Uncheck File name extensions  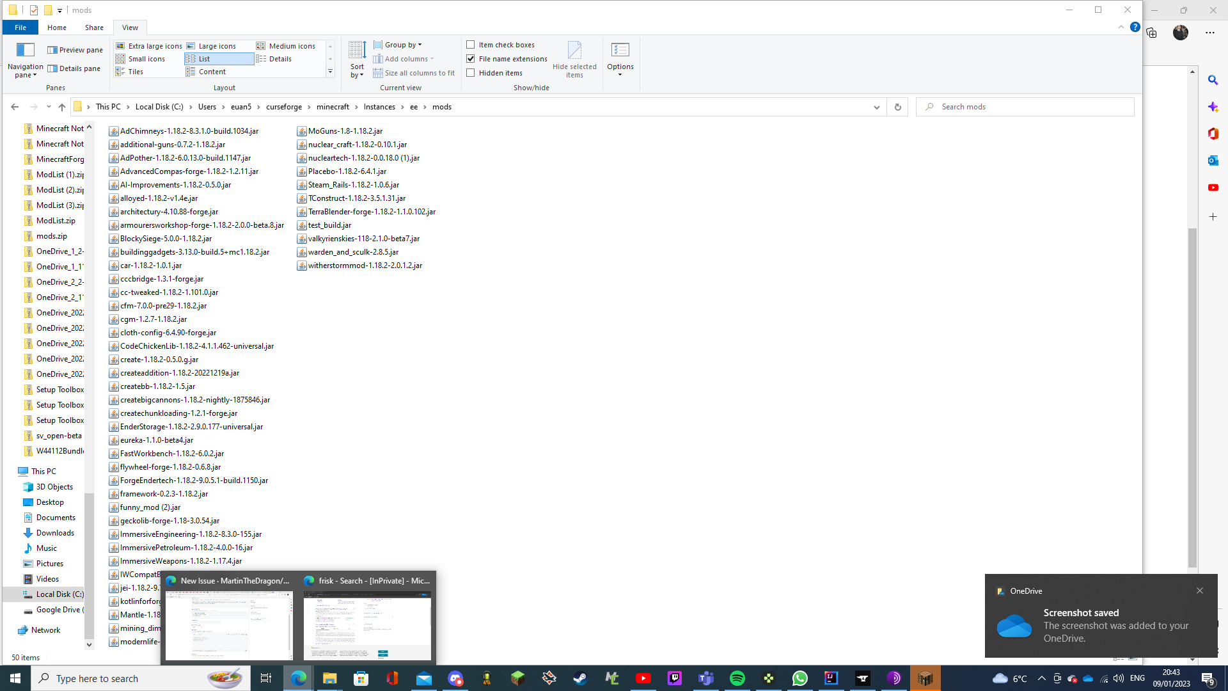coord(471,59)
